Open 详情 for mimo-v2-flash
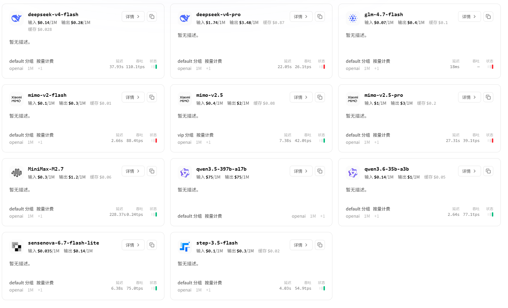Viewport: 508px width, 308px height. (x=133, y=97)
